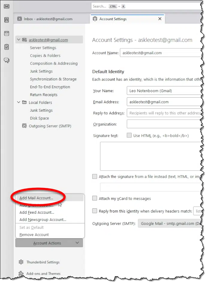Select Return Receipts
208x284 pixels.
click(x=43, y=95)
